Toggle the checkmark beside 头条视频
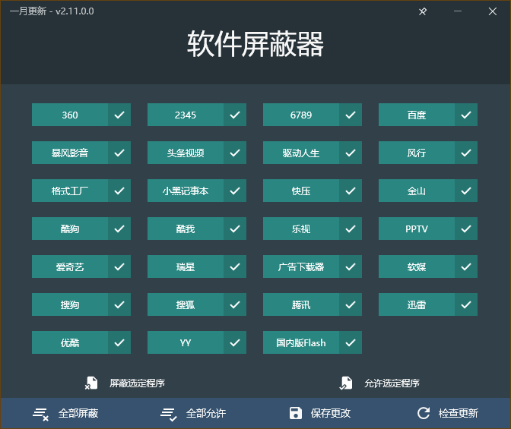The width and height of the screenshot is (511, 429). click(235, 153)
